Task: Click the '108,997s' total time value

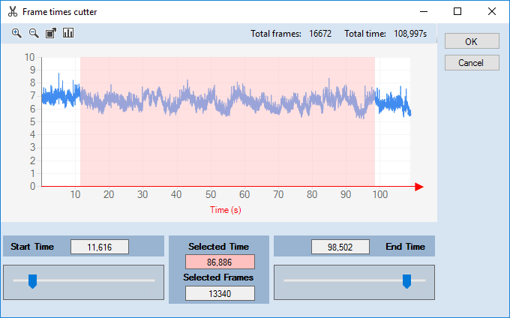Action: [410, 34]
